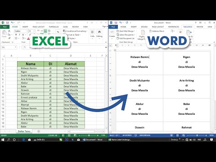The width and height of the screenshot is (216, 162).
Task: Switch Excel to Page Layout view in status bar
Action: [69, 135]
